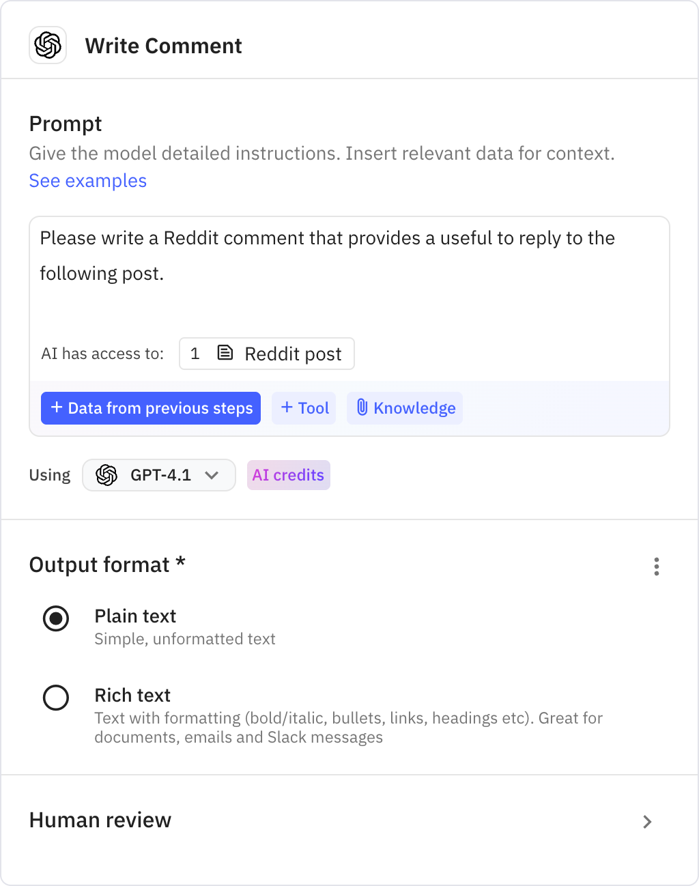Click the plus icon on Data from previous steps

pos(56,408)
